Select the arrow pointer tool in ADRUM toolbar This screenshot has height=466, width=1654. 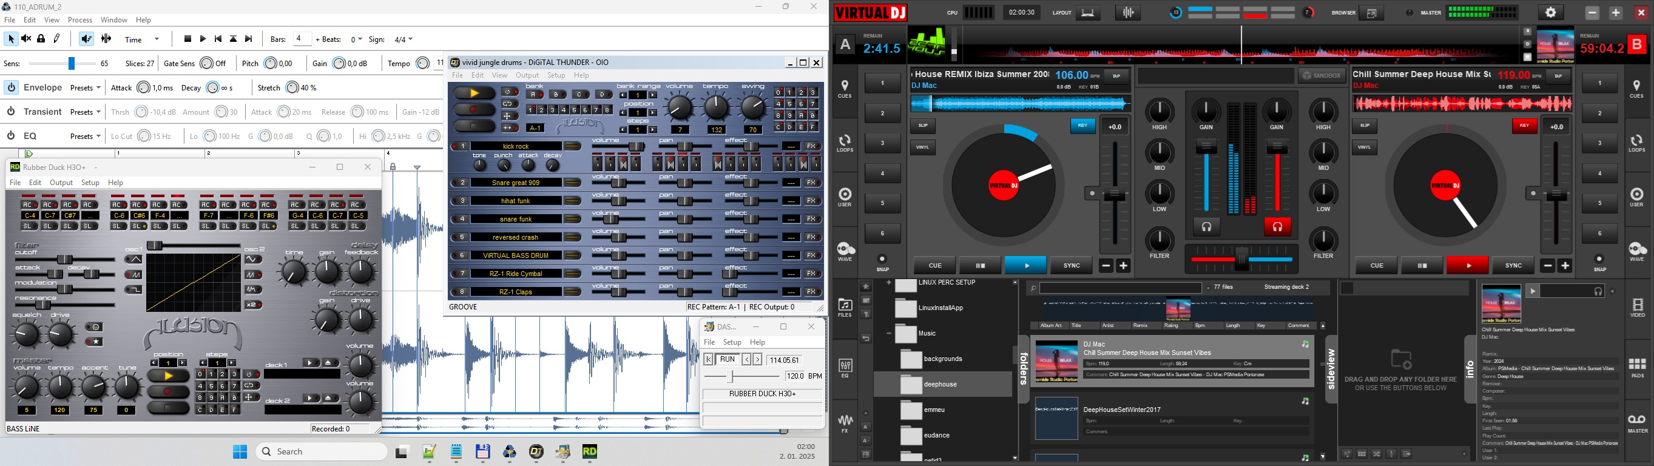pos(10,39)
